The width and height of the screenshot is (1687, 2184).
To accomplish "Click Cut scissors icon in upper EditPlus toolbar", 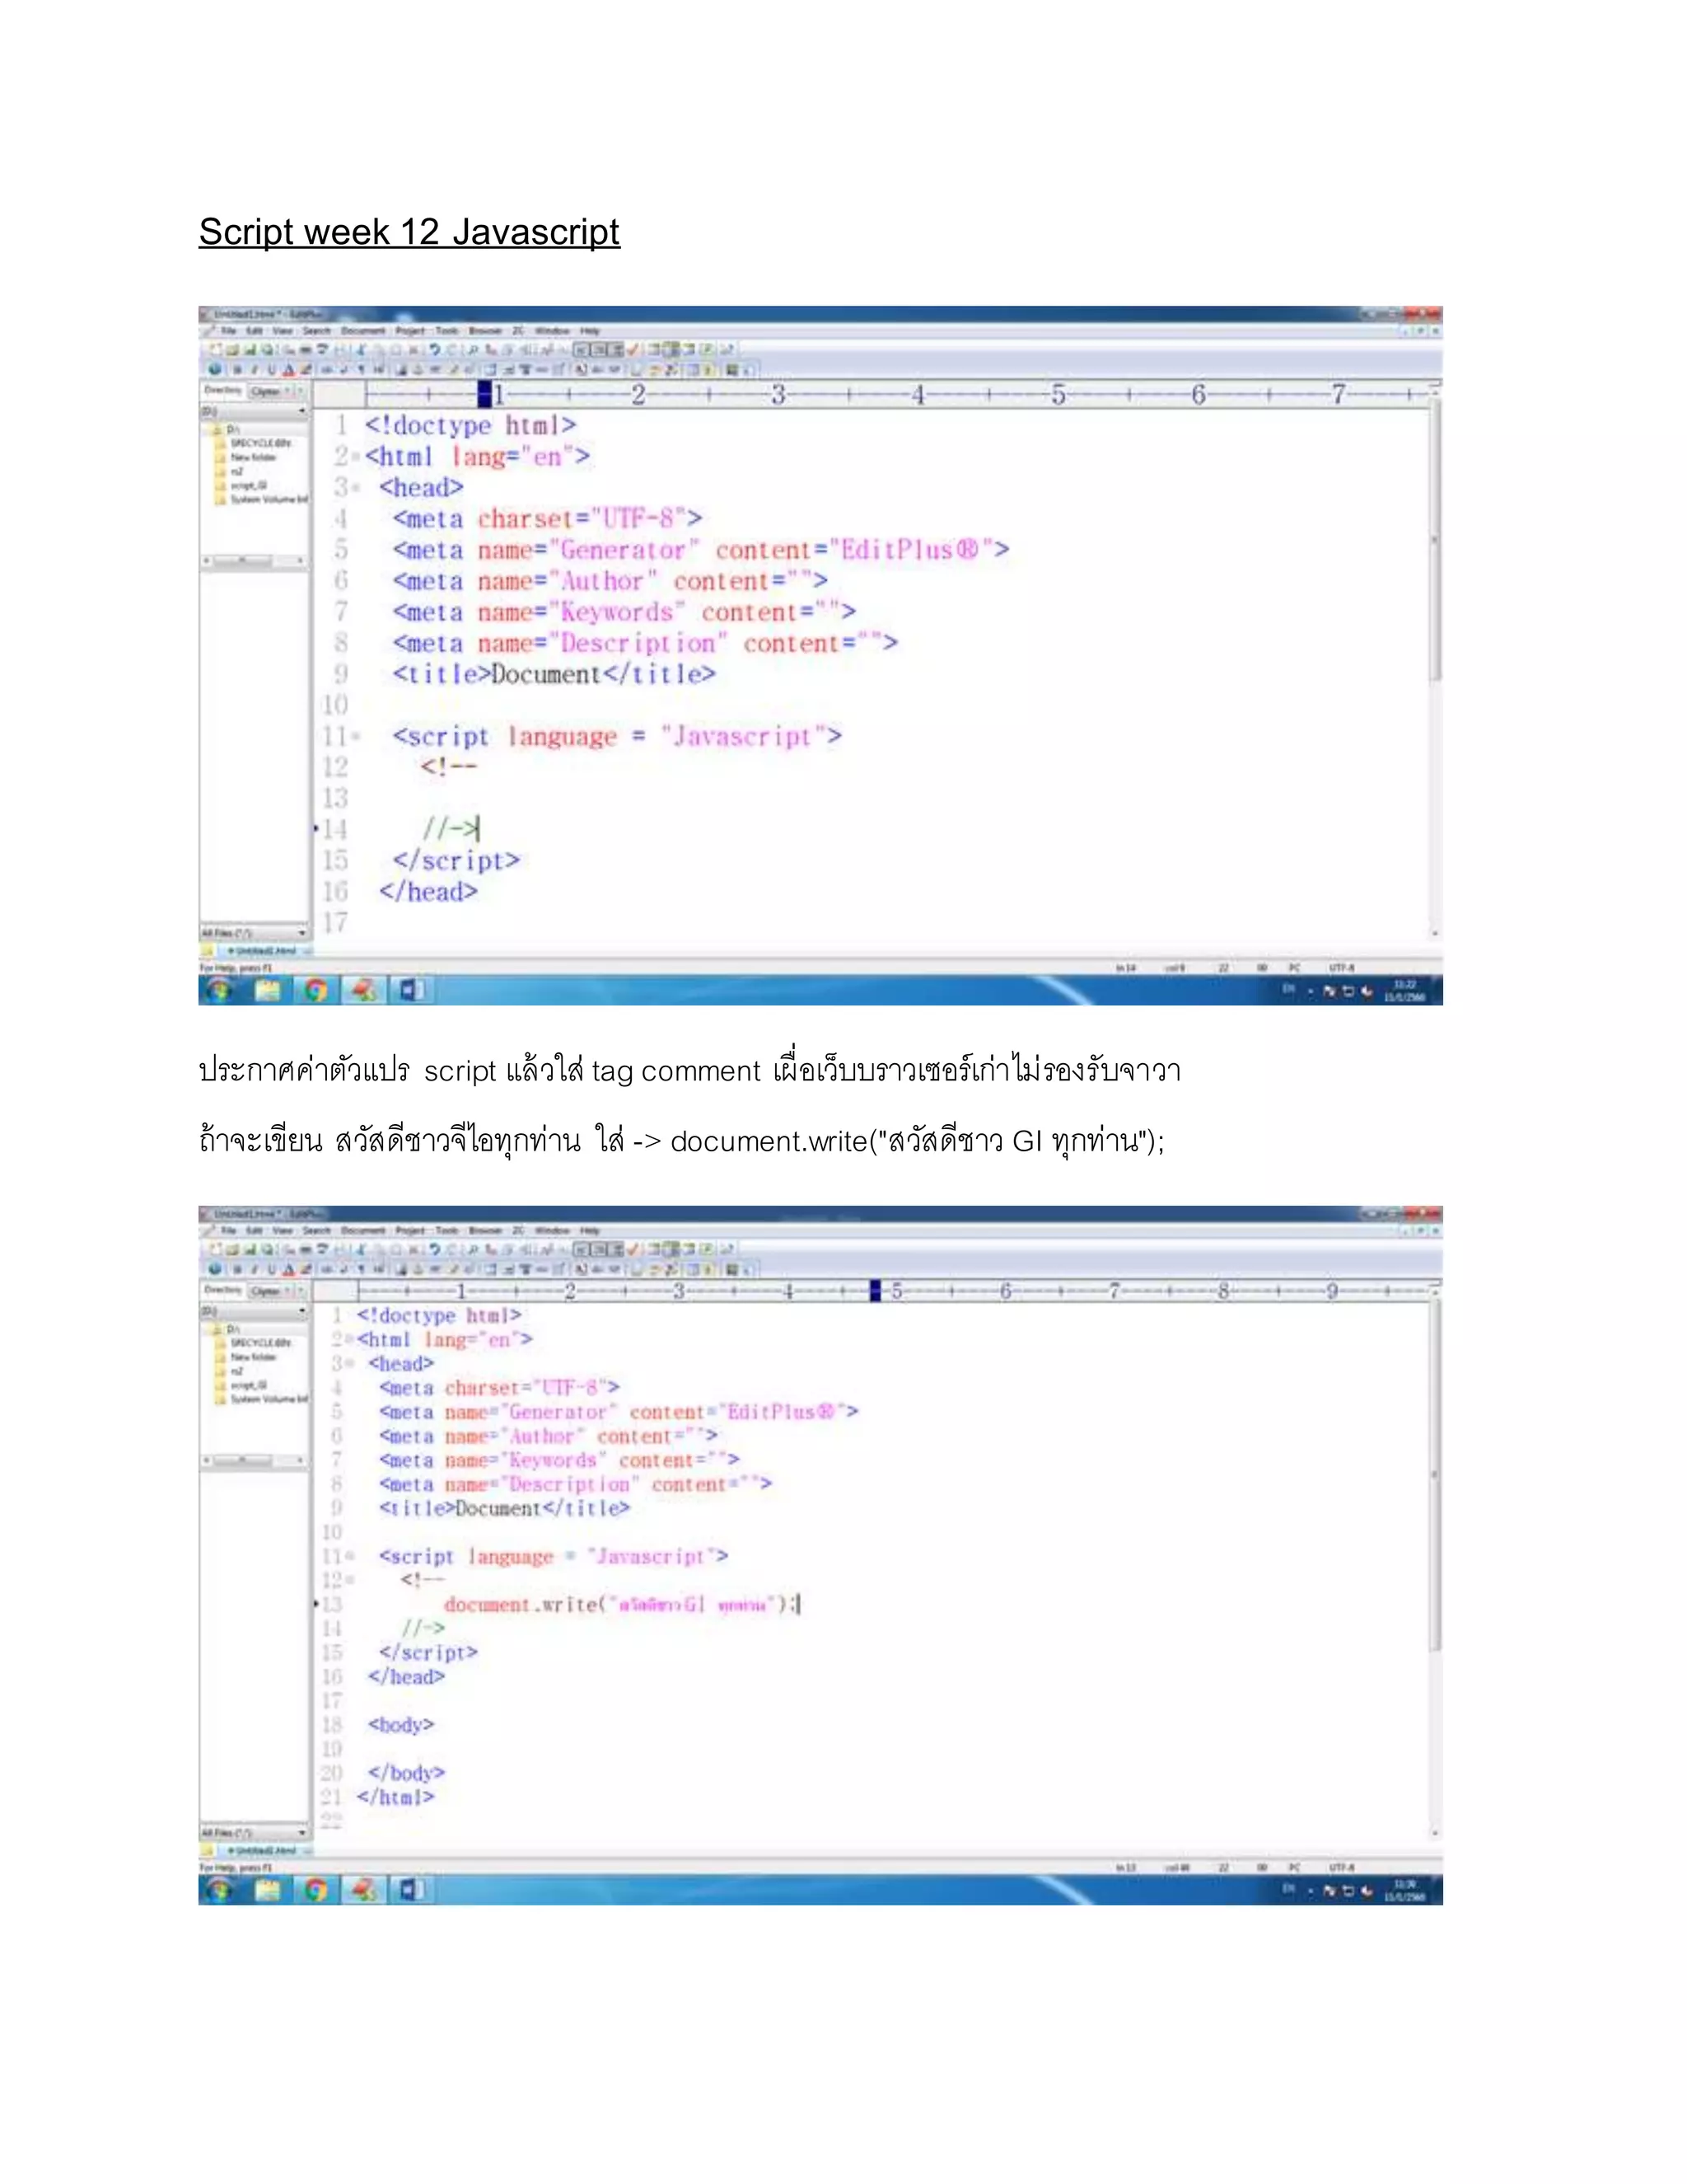I will click(361, 350).
